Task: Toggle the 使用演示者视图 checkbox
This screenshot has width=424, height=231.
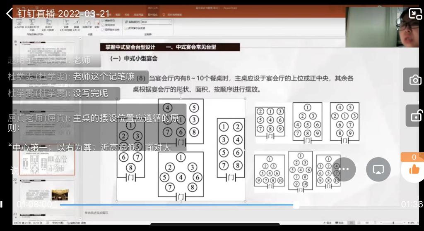Action: click(126, 28)
